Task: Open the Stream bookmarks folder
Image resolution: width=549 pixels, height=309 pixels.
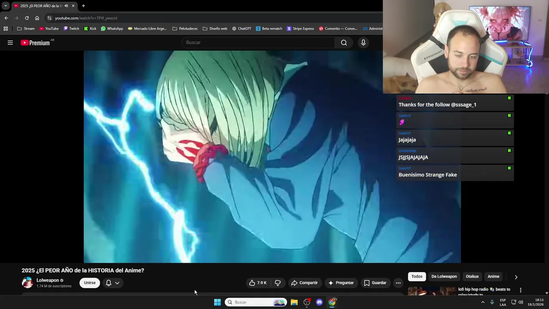Action: tap(26, 29)
